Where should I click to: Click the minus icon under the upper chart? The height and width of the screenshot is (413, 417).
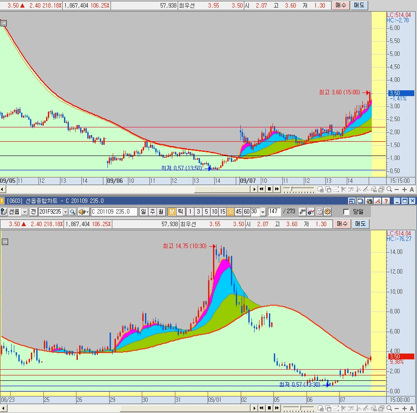tap(396, 189)
